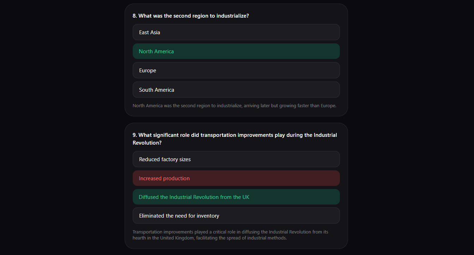Select the first option under question 8
The height and width of the screenshot is (255, 474).
coord(236,32)
